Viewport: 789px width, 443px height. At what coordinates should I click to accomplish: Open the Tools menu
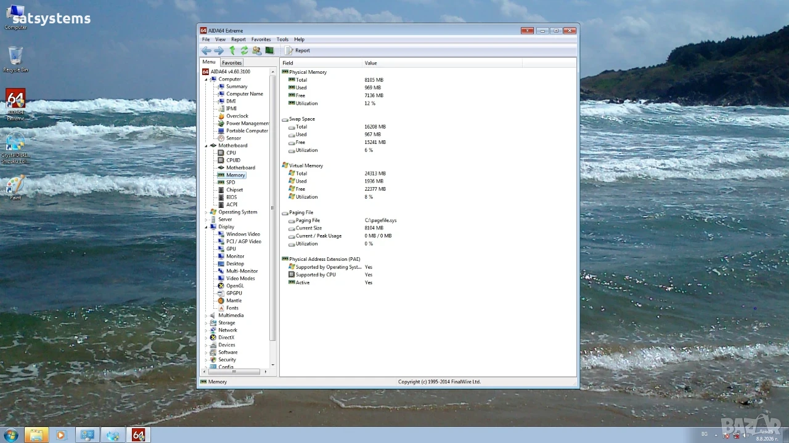point(282,39)
